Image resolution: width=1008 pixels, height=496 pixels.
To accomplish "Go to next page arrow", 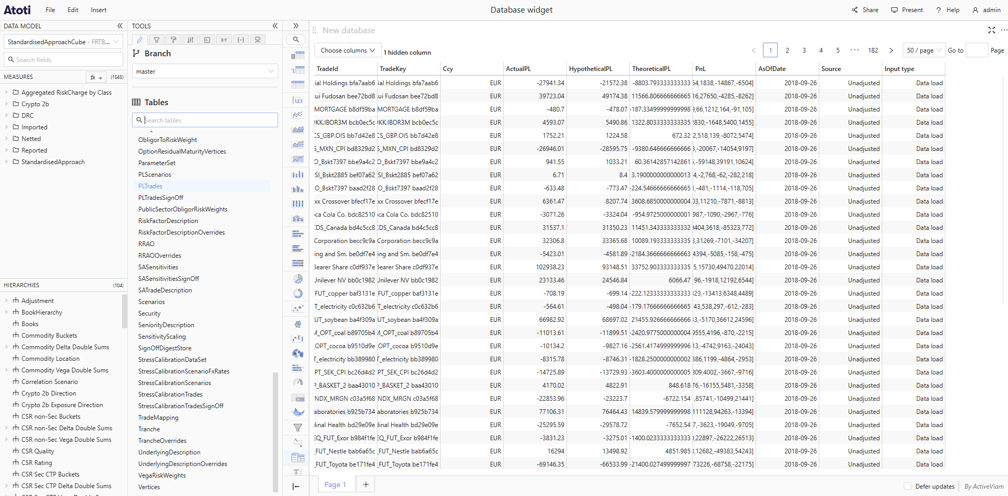I will point(891,50).
